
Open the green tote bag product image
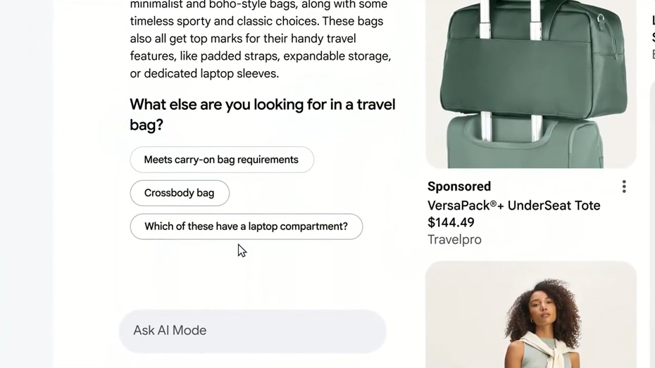(531, 84)
